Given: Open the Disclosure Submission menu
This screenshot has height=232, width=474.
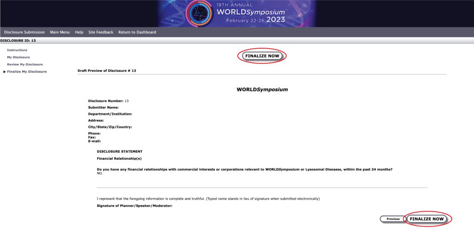Looking at the screenshot, I should click(25, 32).
